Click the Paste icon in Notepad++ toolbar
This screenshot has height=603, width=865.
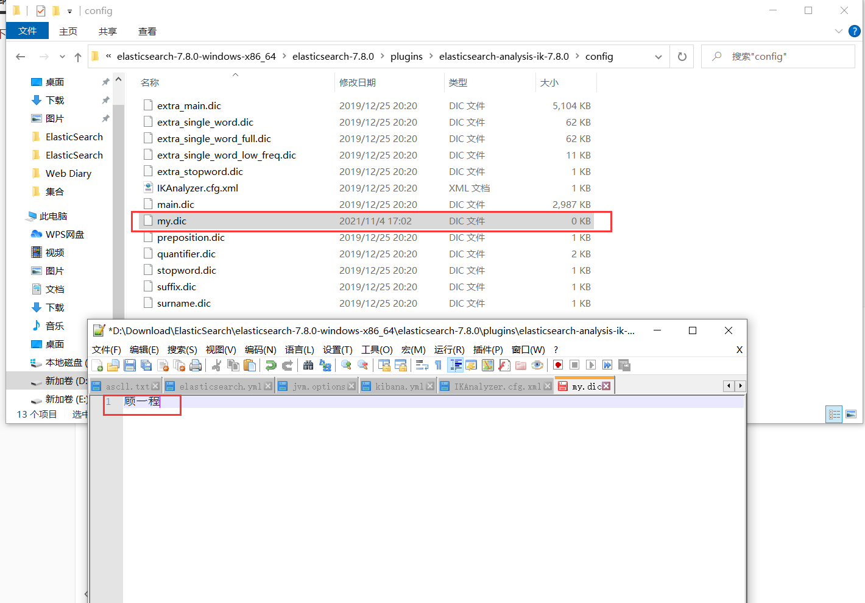click(250, 365)
